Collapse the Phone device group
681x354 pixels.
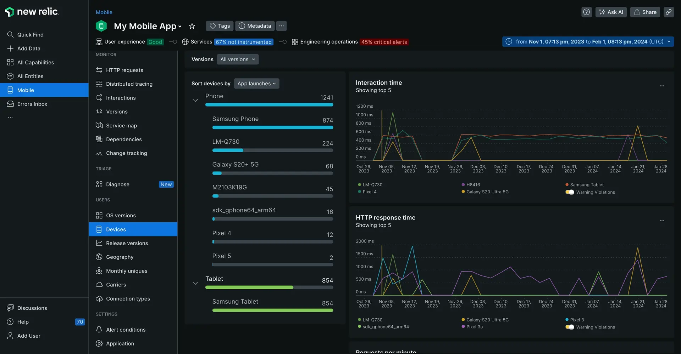[195, 101]
